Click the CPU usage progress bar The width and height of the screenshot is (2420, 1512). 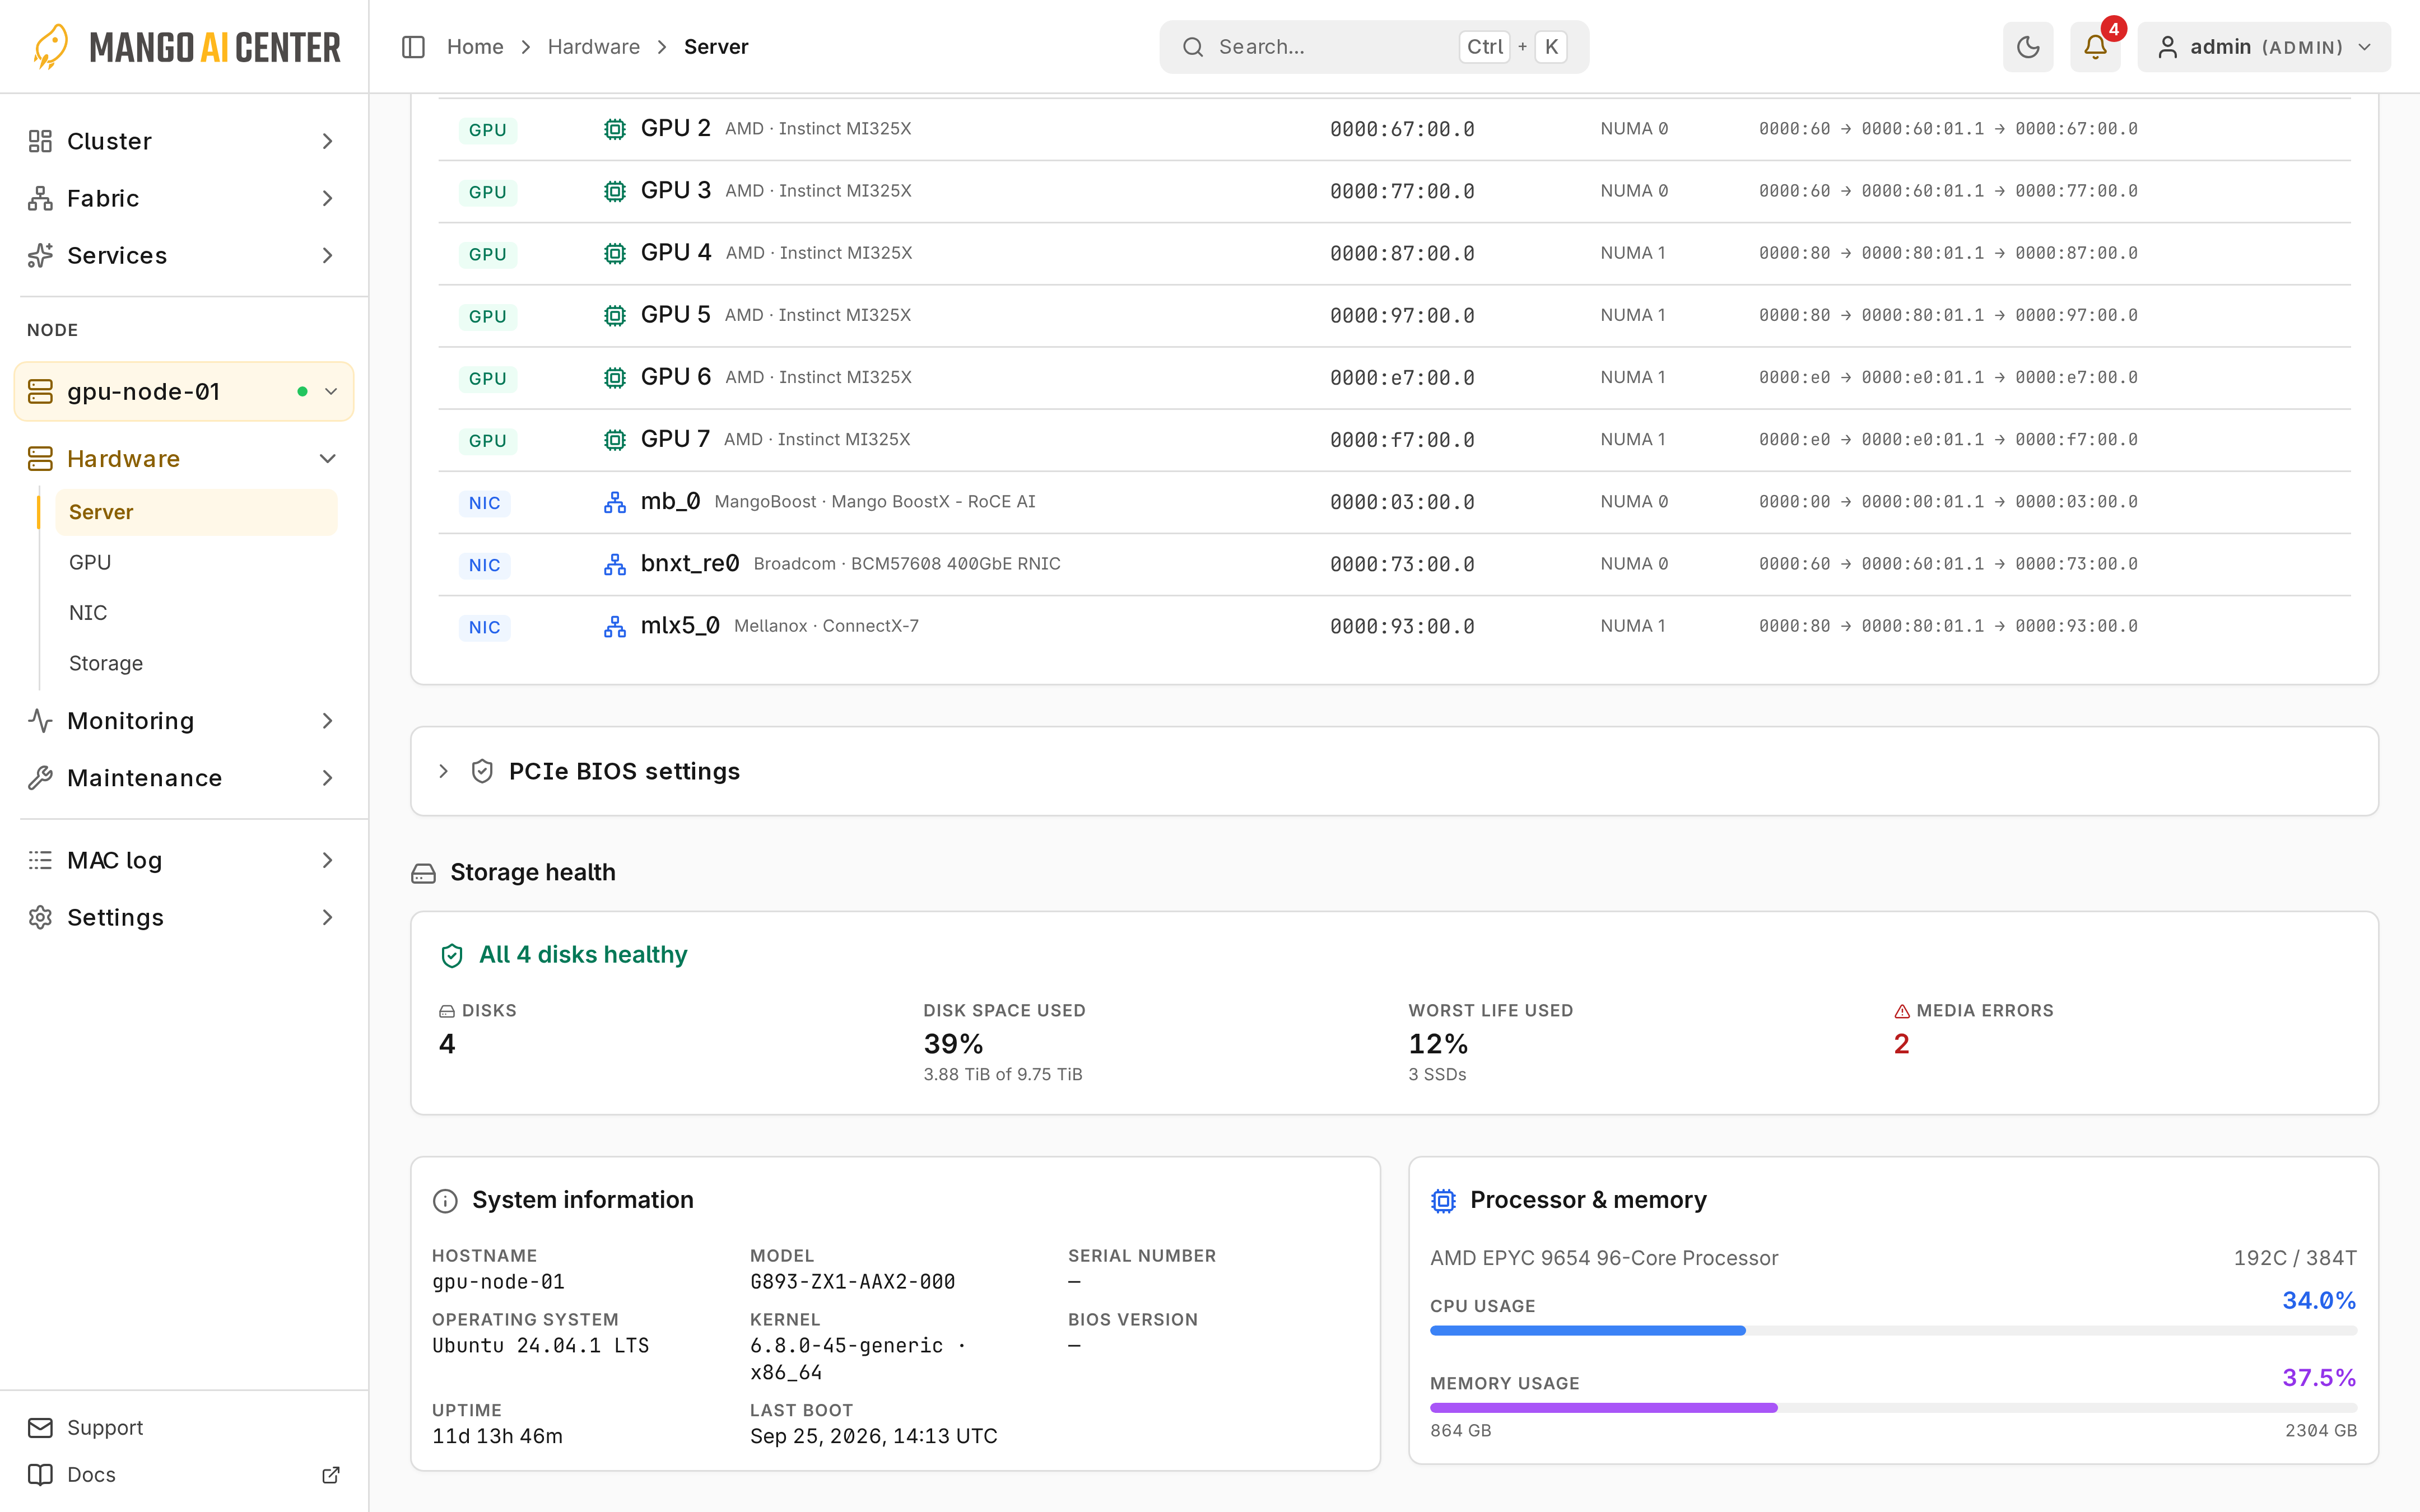click(x=1893, y=1331)
